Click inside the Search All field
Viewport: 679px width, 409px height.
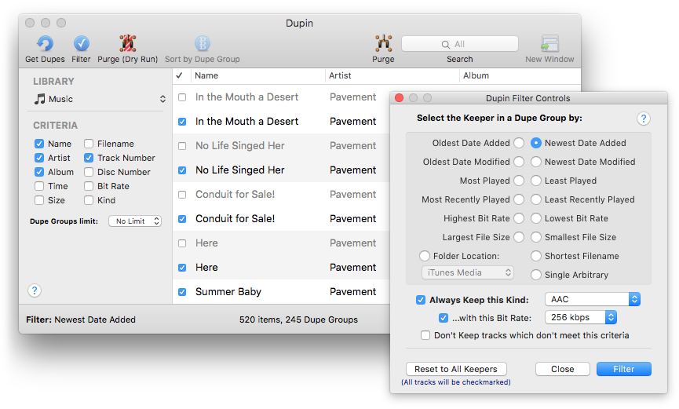pyautogui.click(x=460, y=44)
